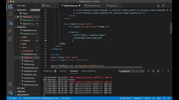Image resolution: width=179 pixels, height=100 pixels.
Task: Open the Debug Console tab
Action: [88, 71]
